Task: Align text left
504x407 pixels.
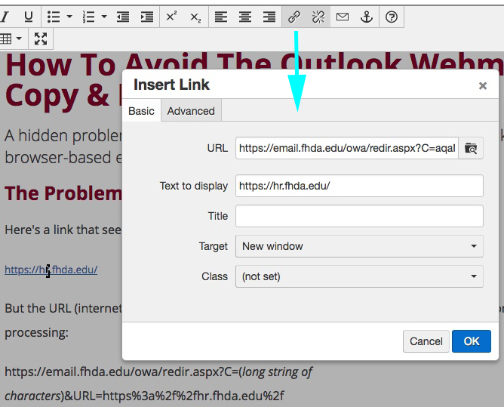Action: click(x=221, y=17)
